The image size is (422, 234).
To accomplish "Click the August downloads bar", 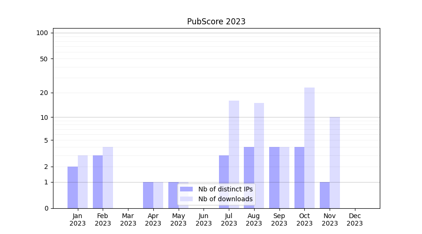I will (x=259, y=155).
